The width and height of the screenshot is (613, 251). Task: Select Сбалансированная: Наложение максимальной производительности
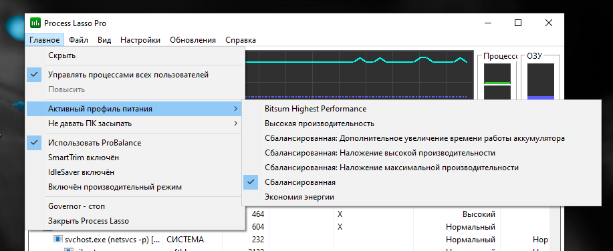point(421,168)
